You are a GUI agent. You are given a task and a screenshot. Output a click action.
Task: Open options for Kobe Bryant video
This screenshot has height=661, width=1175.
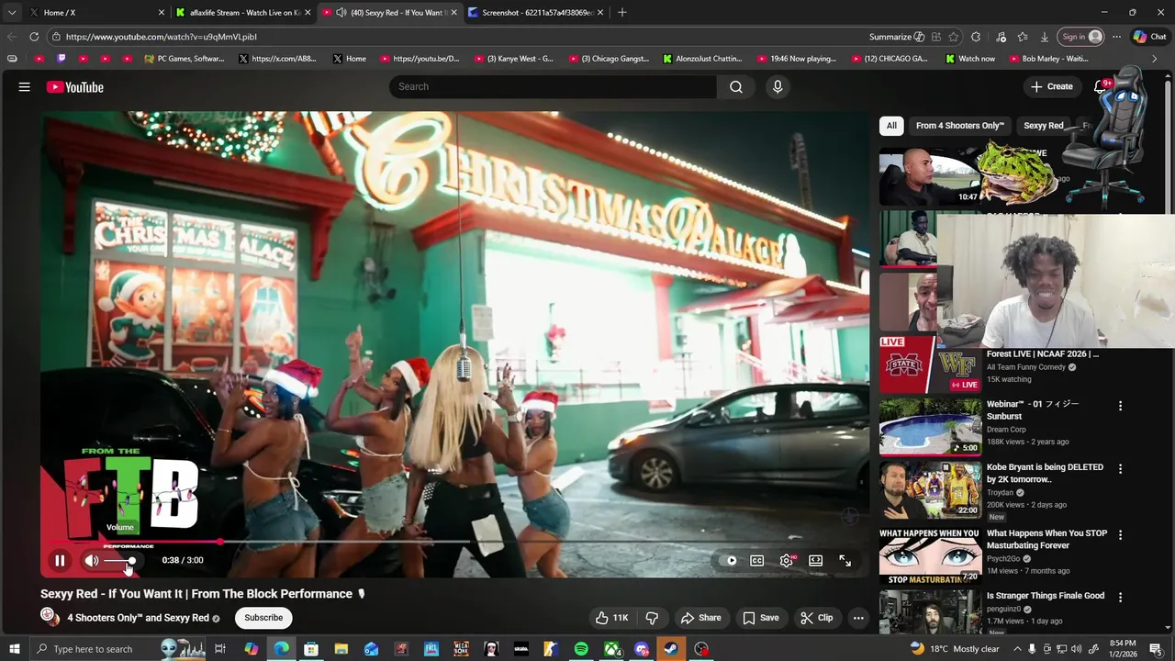pyautogui.click(x=1120, y=468)
